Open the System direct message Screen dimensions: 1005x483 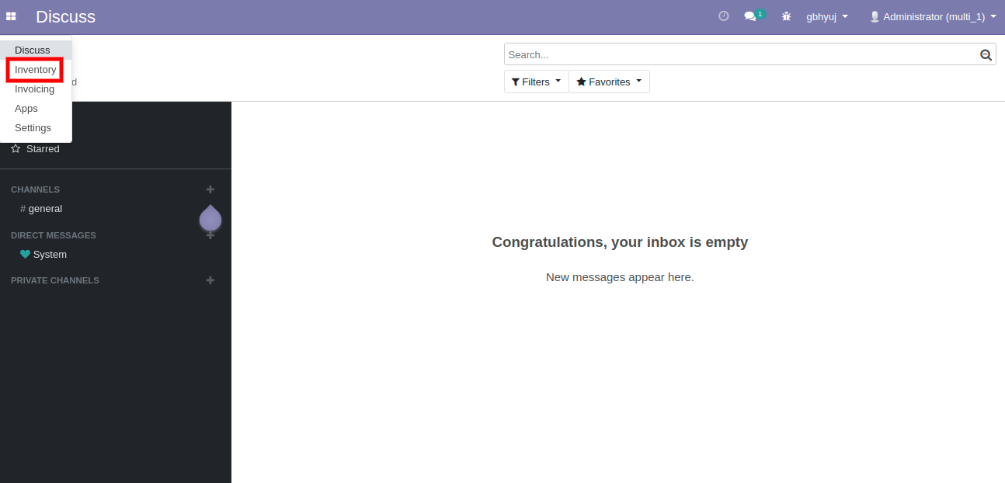pyautogui.click(x=50, y=255)
